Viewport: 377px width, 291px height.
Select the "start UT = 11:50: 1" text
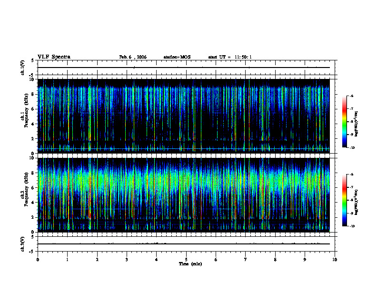(x=230, y=57)
